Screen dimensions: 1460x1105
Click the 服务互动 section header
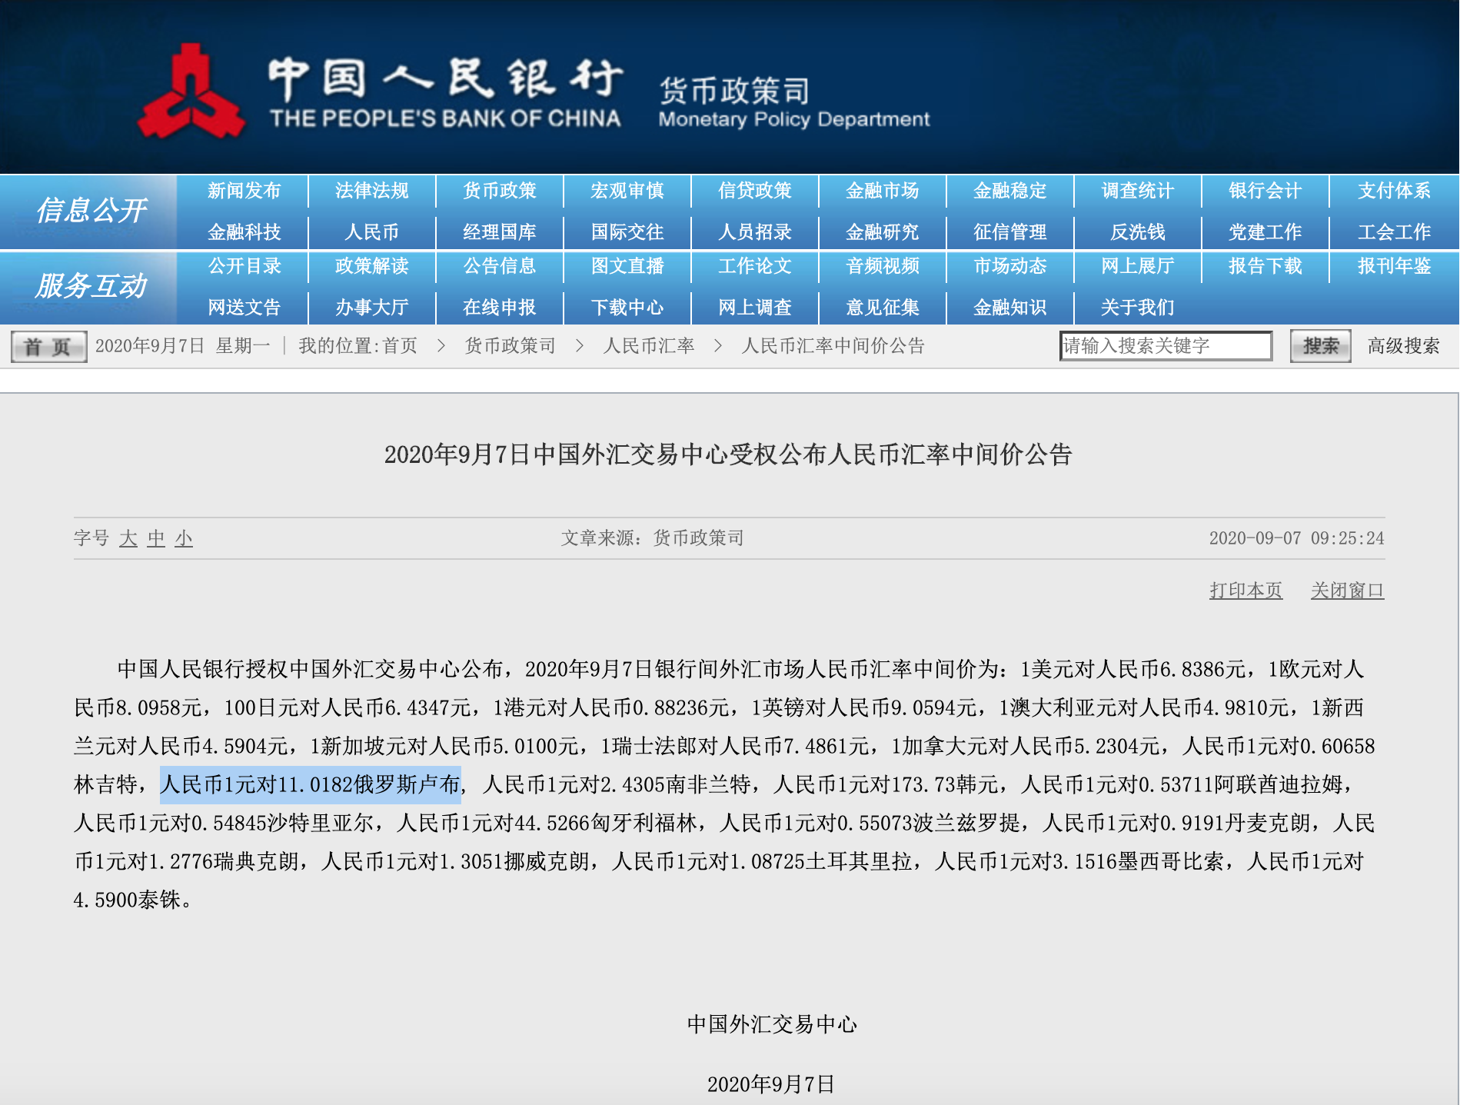(x=91, y=285)
